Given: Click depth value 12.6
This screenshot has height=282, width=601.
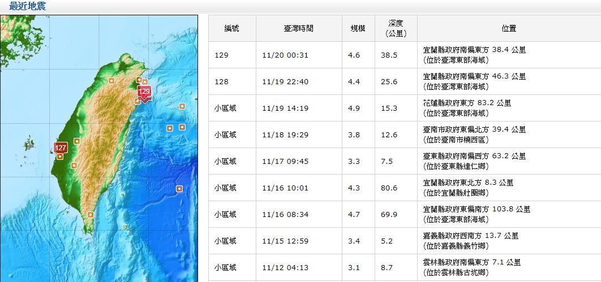Looking at the screenshot, I should tap(389, 135).
